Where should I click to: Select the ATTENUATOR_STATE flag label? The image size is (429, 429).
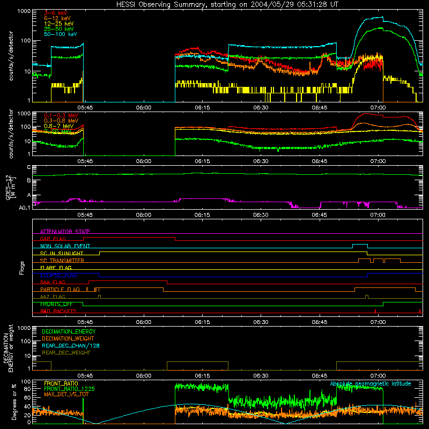(x=65, y=232)
